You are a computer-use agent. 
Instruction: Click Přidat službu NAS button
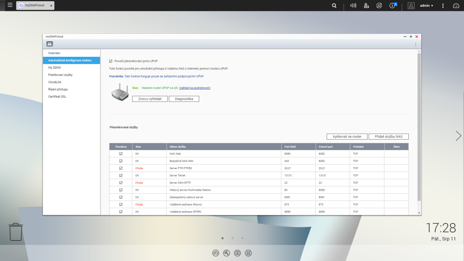pyautogui.click(x=389, y=136)
